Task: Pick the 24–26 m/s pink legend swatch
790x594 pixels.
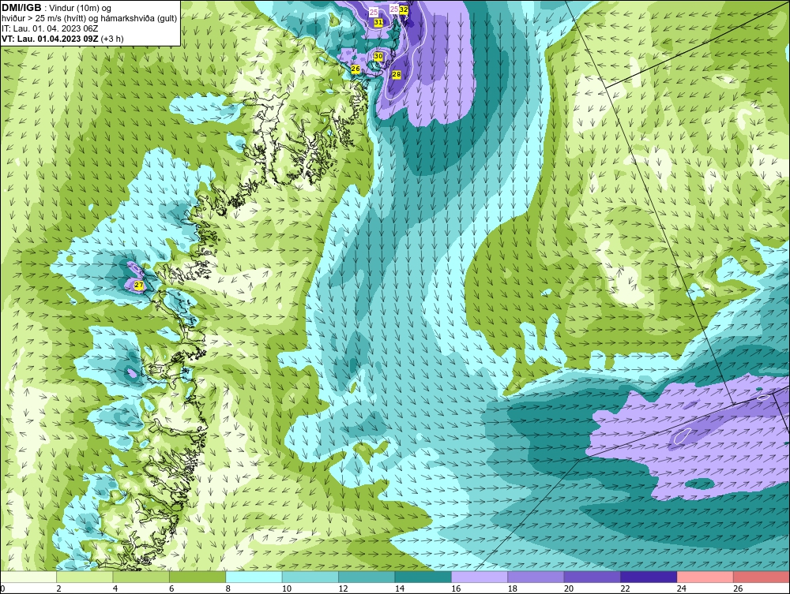Action: [705, 577]
